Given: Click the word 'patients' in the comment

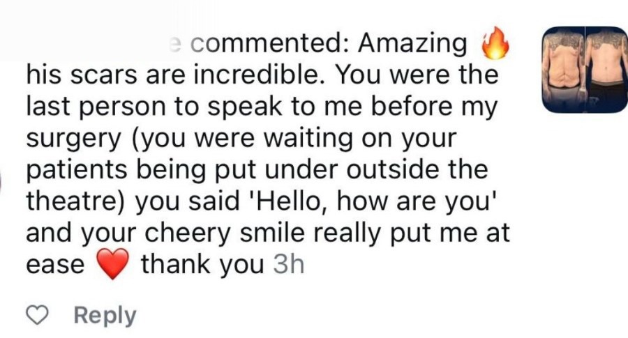Looking at the screenshot, I should tap(77, 170).
